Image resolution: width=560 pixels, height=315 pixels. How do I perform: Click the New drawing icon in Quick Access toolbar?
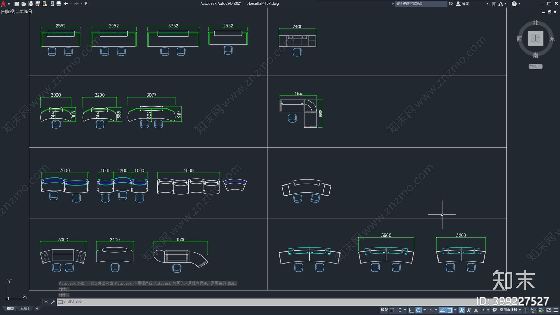click(x=16, y=4)
